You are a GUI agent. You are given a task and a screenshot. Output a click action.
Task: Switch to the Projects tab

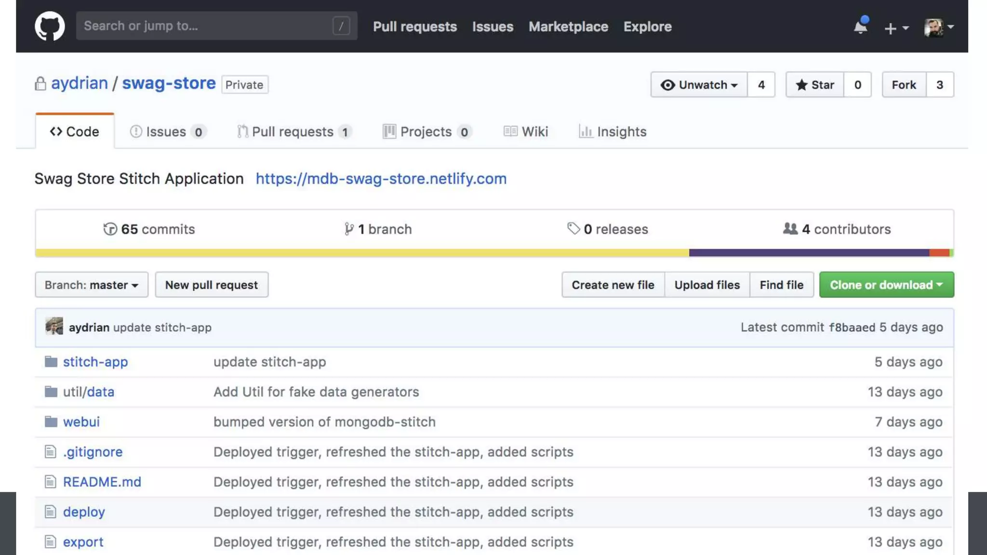pos(427,132)
